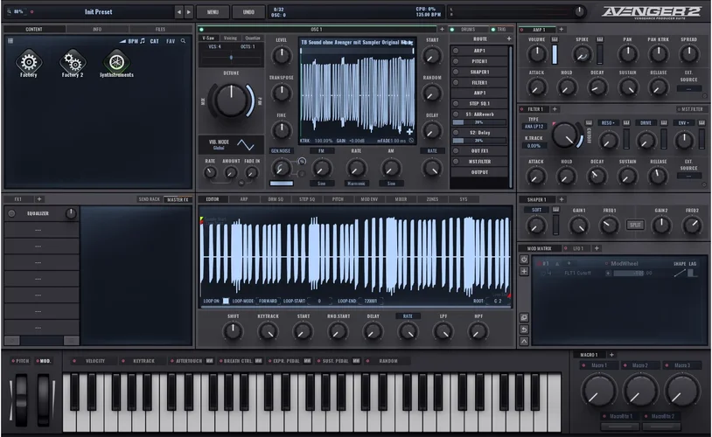Click the search magnifier in the browser
Screen dimensions: 712x437
(x=183, y=41)
